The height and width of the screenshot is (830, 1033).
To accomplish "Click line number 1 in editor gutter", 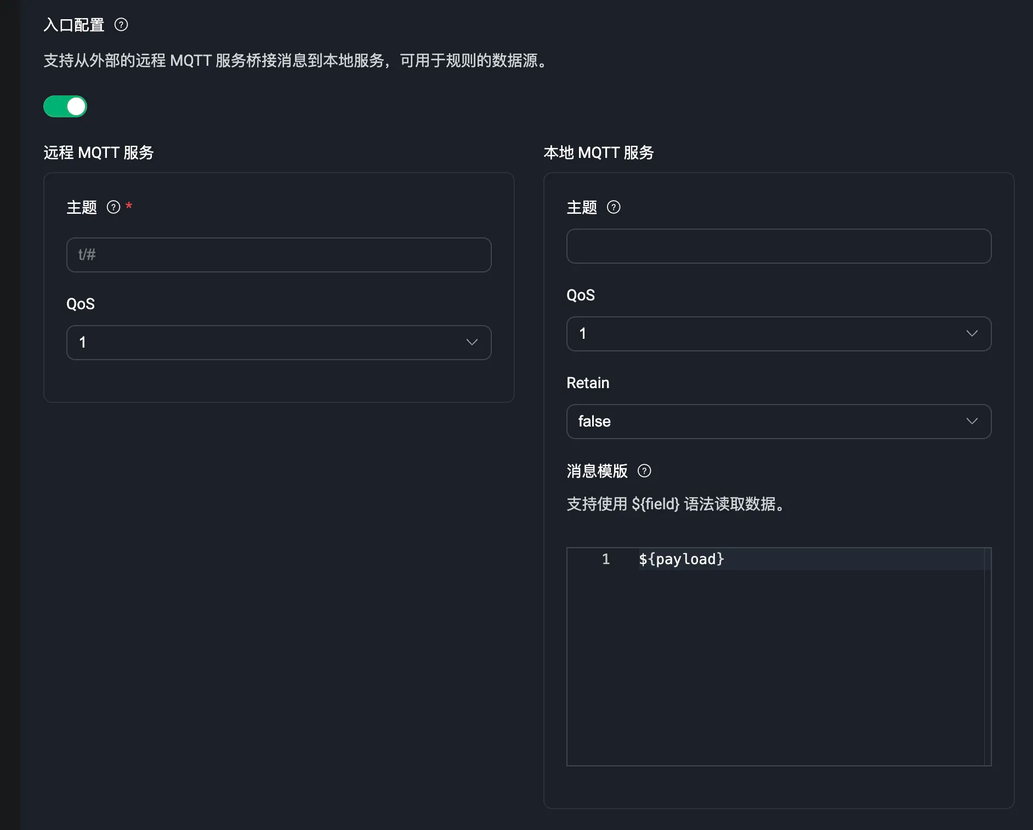I will pyautogui.click(x=605, y=559).
